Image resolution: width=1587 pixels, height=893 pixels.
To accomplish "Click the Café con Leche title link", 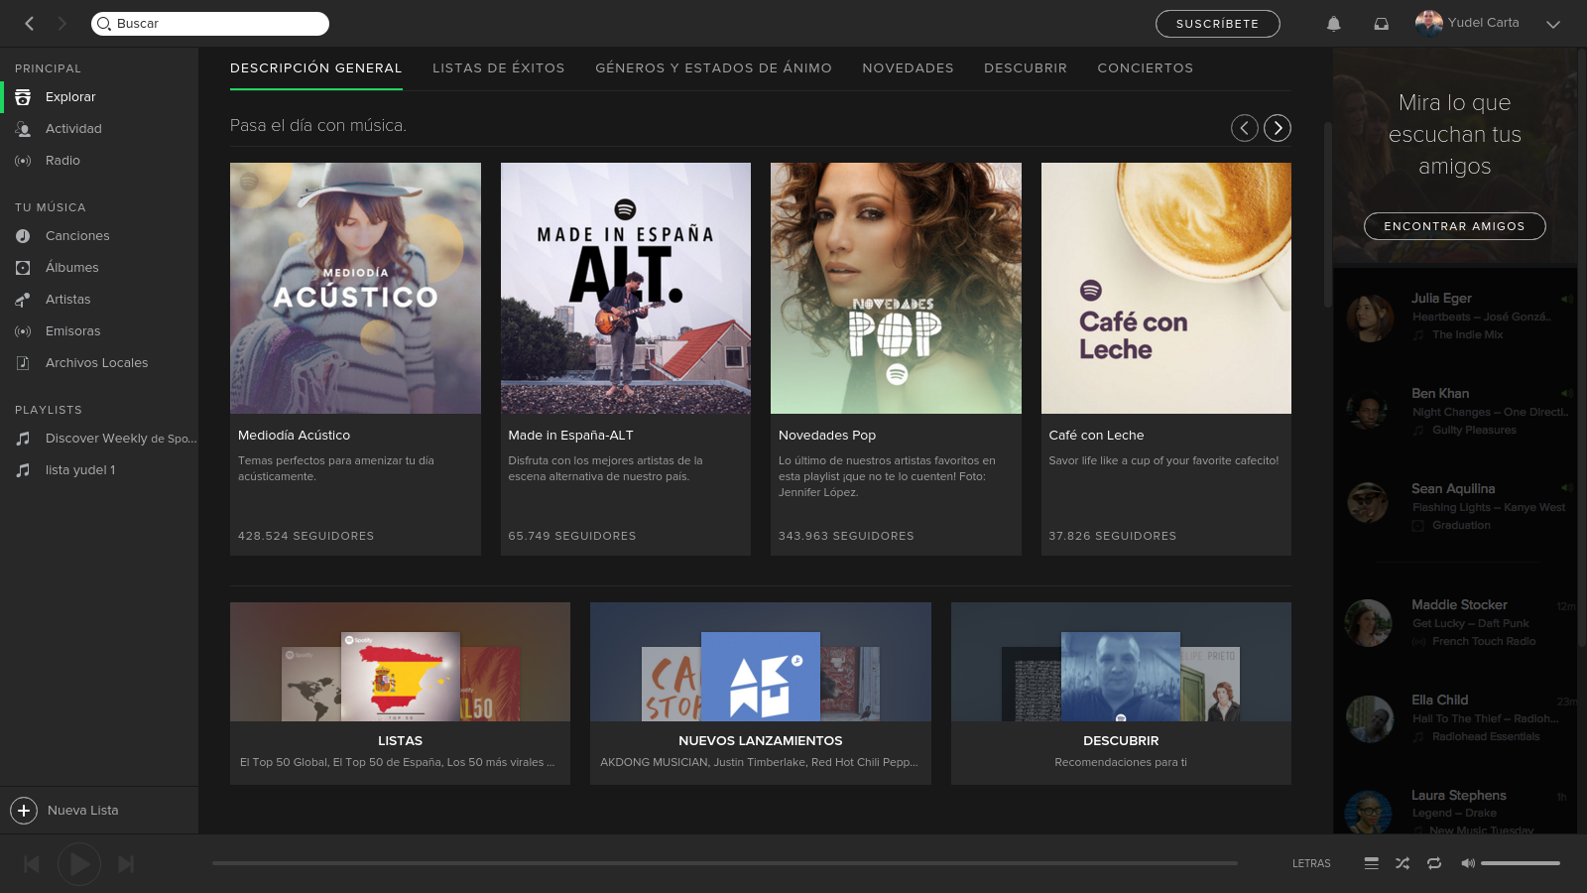I will click(1096, 436).
